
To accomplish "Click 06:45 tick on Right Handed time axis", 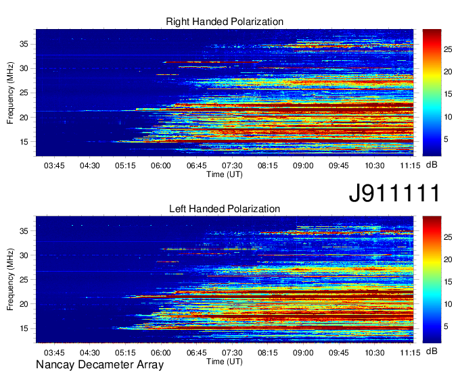I will pos(197,166).
